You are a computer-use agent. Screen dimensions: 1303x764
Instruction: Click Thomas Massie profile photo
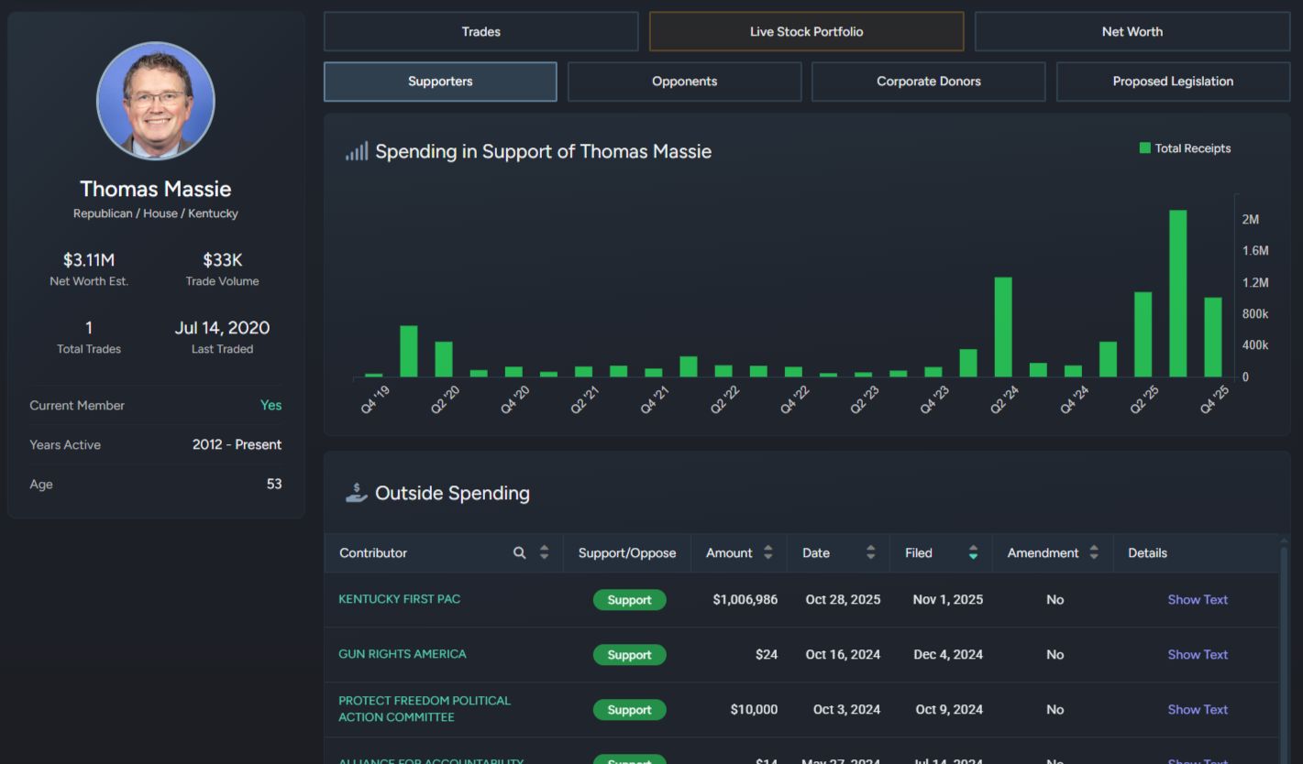[x=156, y=101]
